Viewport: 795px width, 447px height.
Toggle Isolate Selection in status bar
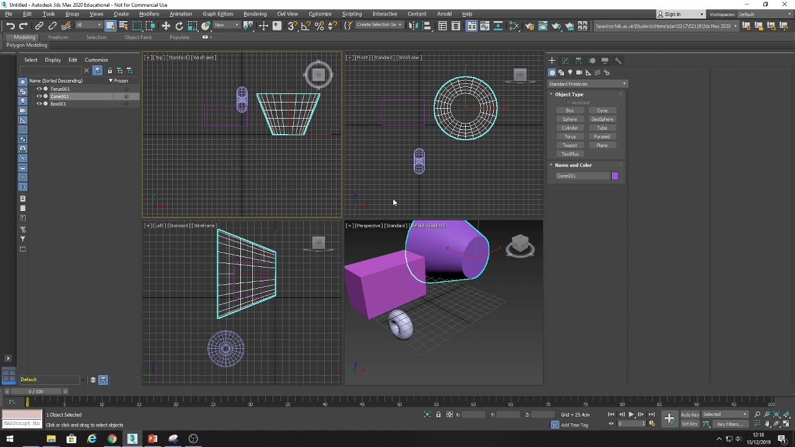coord(427,415)
